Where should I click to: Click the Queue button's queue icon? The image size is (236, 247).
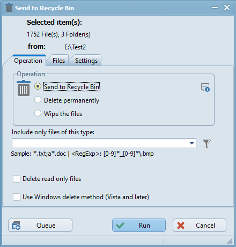click(16, 226)
